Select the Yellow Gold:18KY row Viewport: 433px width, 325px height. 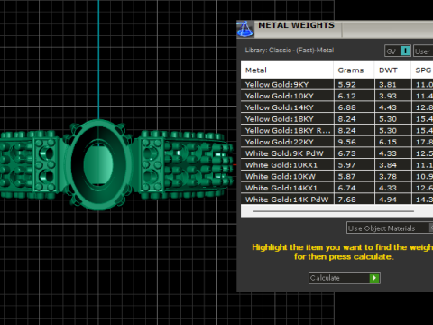[x=336, y=119]
